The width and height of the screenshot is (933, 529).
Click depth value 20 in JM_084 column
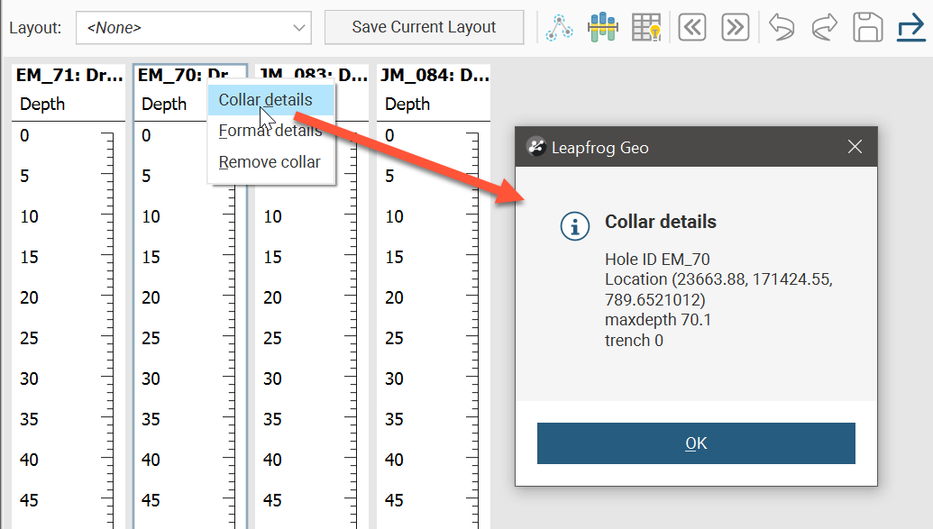tap(394, 297)
